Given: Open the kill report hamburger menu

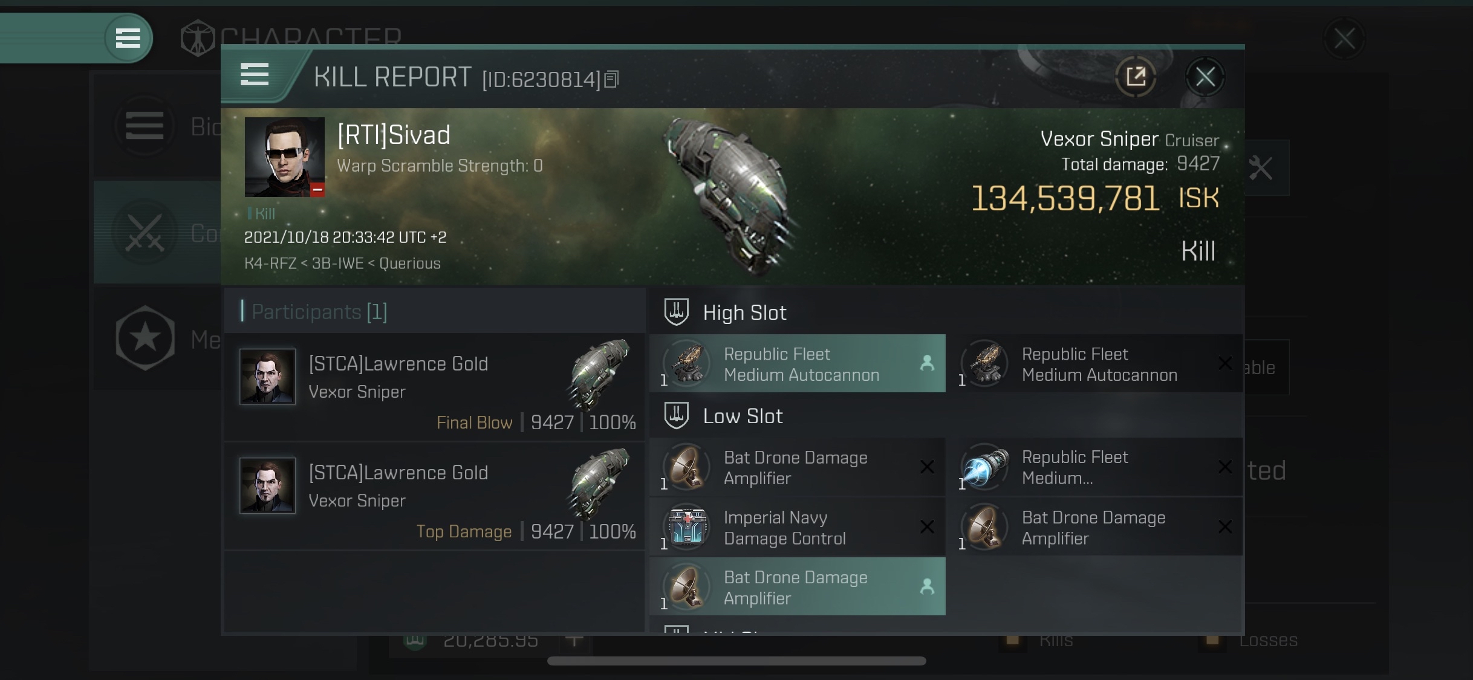Looking at the screenshot, I should click(x=254, y=75).
